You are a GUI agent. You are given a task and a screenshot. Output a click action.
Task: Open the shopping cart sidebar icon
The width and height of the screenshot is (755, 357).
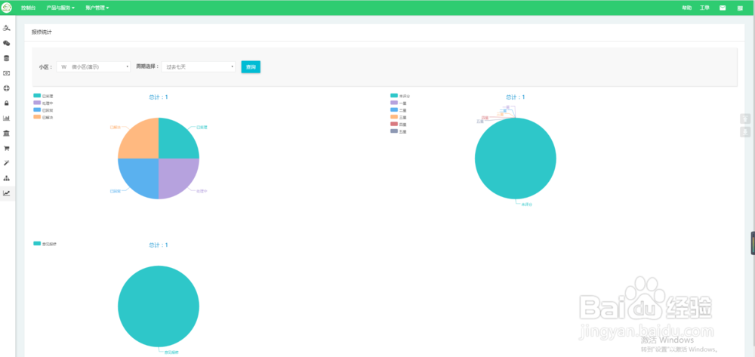point(7,148)
